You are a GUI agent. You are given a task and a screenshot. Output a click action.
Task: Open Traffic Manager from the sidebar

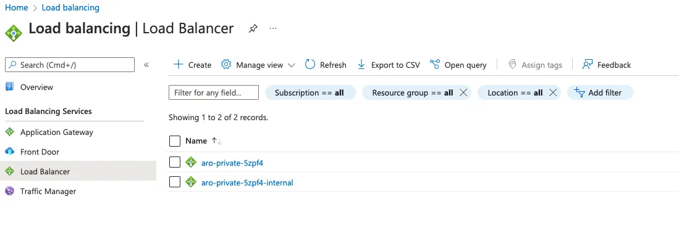click(48, 191)
